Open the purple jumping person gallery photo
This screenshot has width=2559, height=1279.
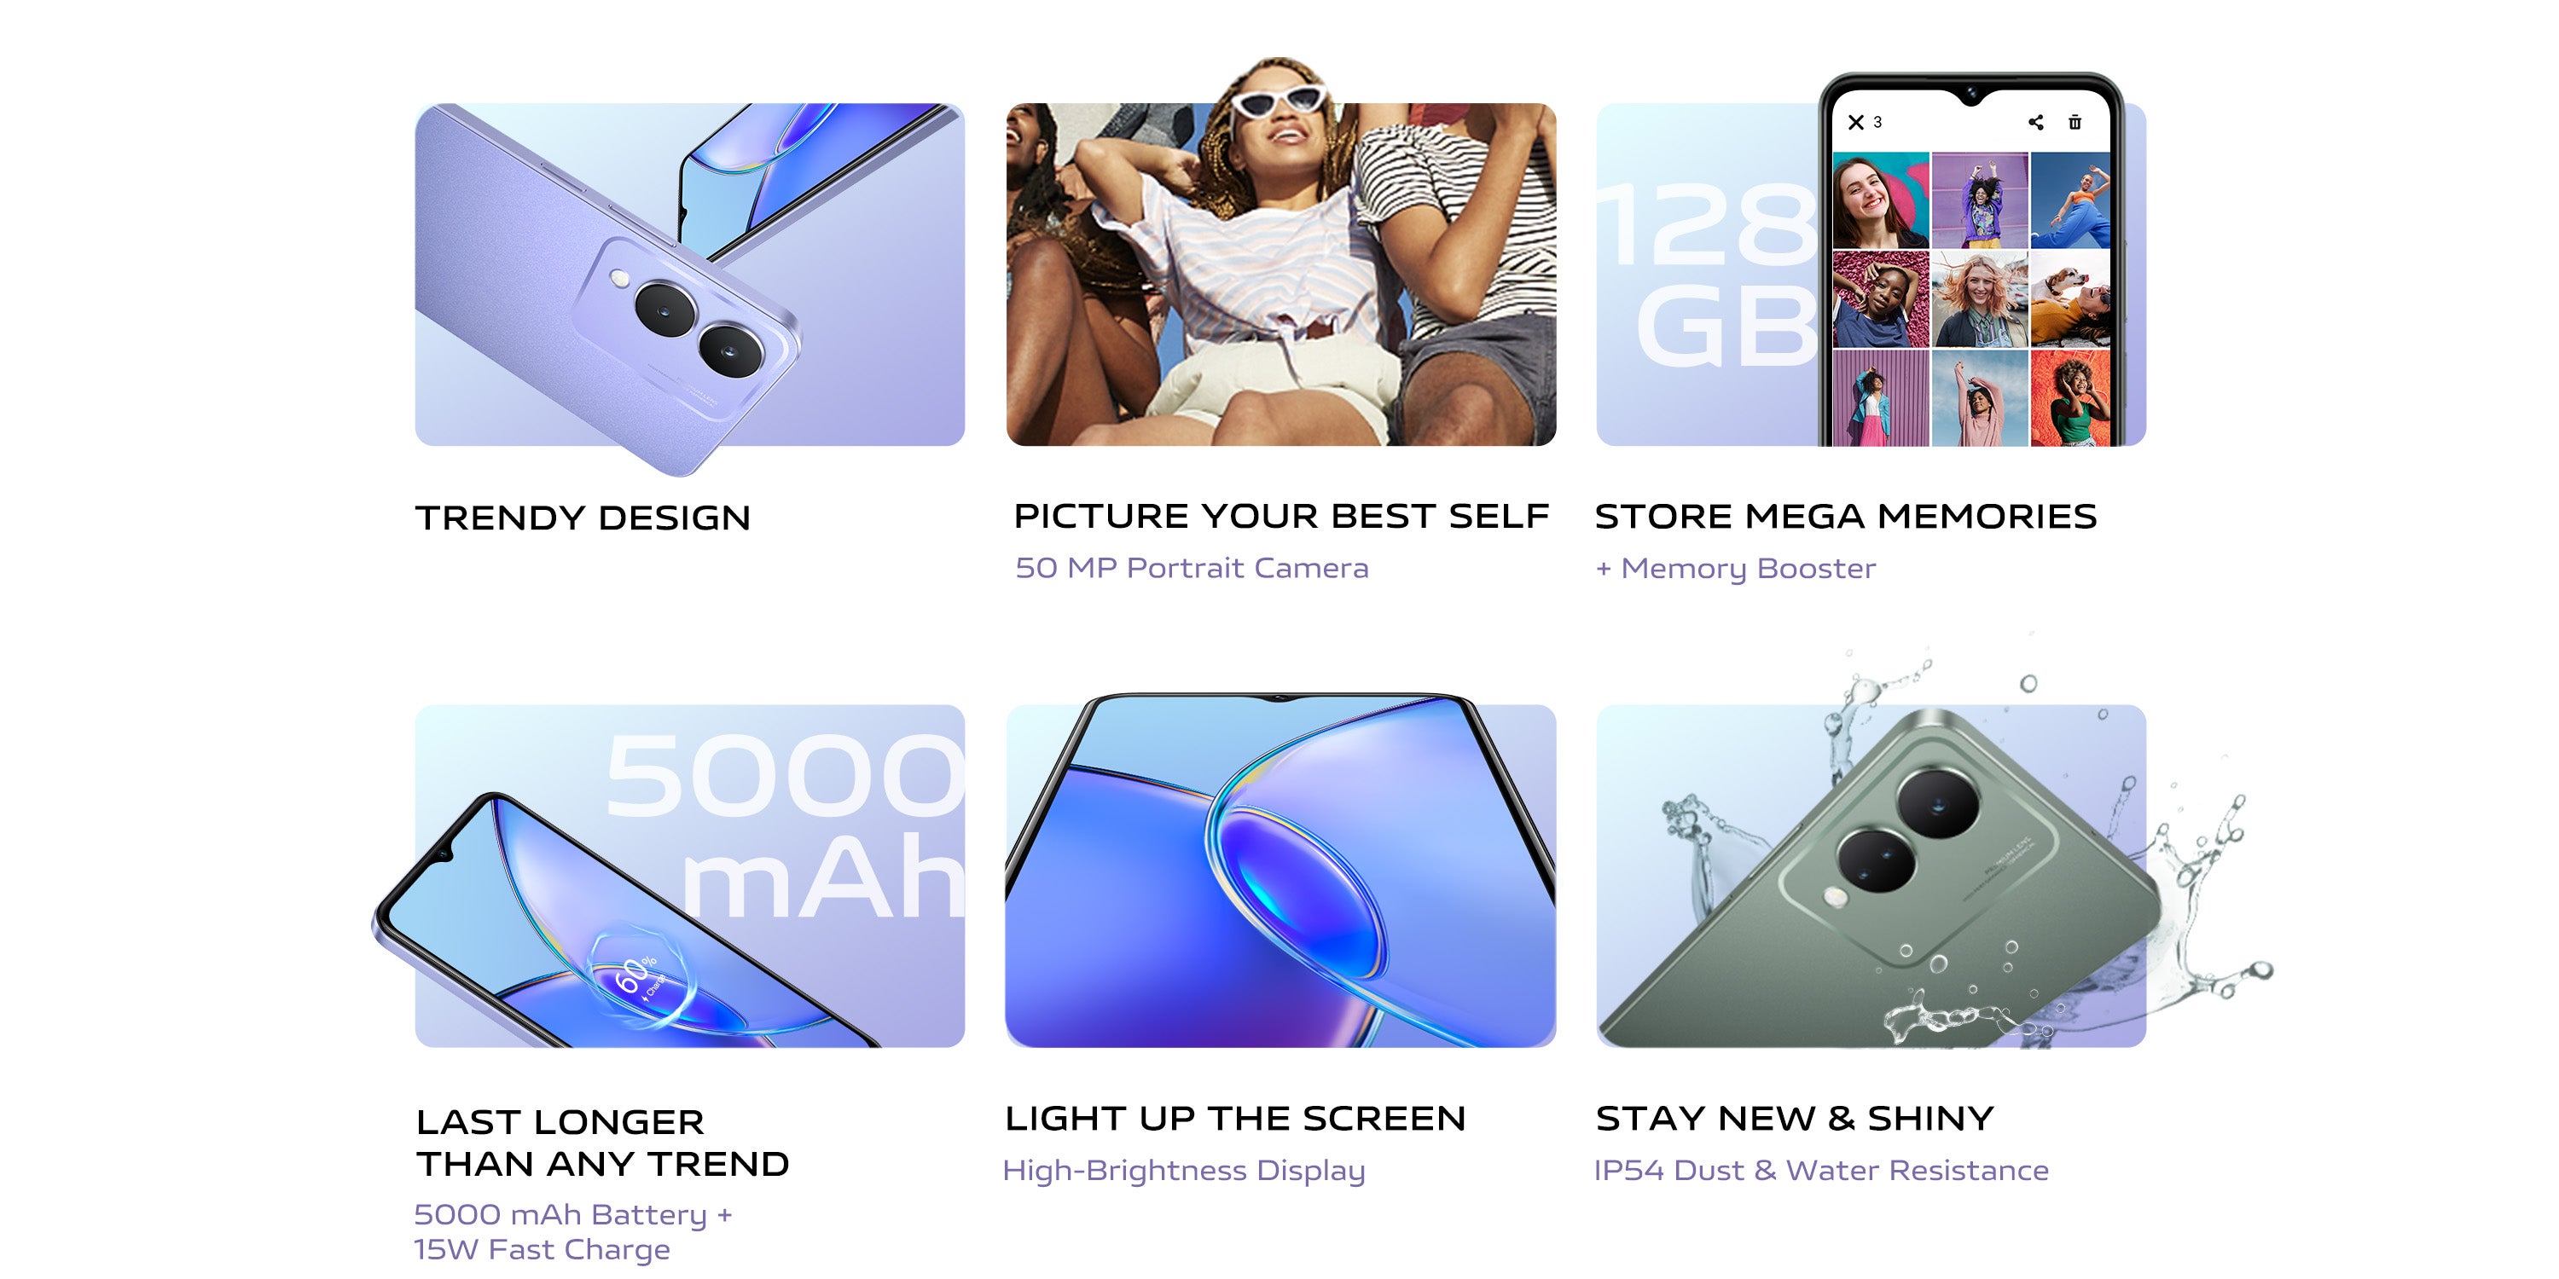[x=1980, y=200]
